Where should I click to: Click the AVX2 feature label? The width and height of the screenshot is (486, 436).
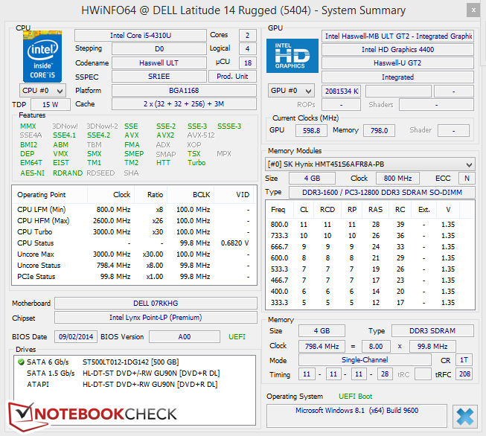165,135
